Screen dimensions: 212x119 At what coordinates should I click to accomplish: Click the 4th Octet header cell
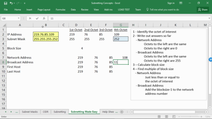[x=121, y=30]
